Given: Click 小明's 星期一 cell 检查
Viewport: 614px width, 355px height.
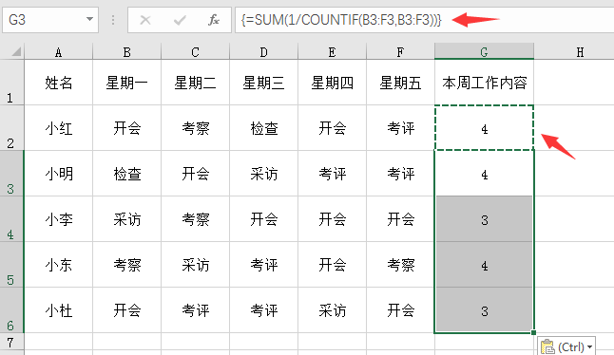Looking at the screenshot, I should (x=126, y=174).
